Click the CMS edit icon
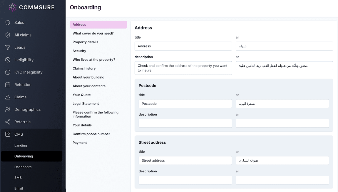This screenshot has width=338, height=192. pyautogui.click(x=8, y=134)
